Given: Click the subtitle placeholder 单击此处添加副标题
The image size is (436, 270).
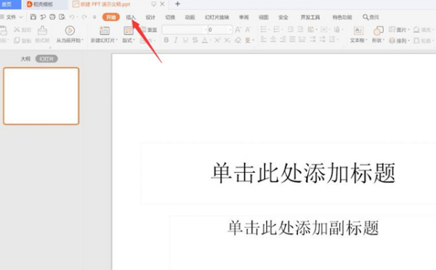Looking at the screenshot, I should [303, 228].
